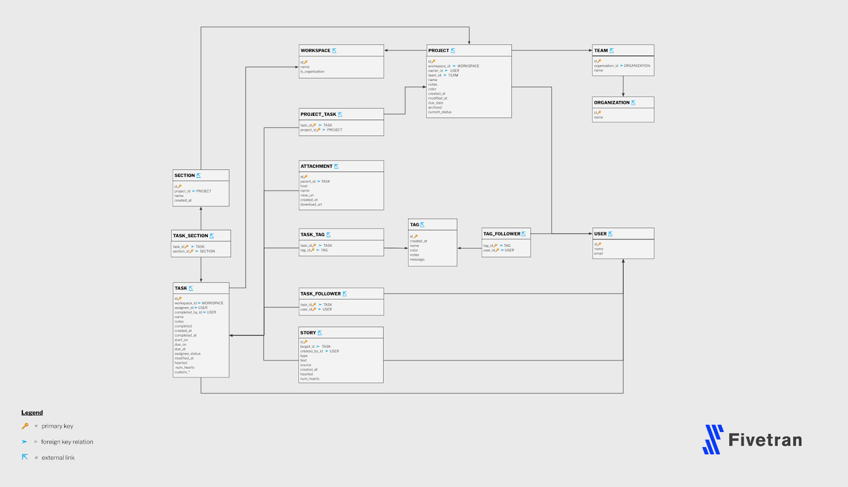Click the primary key icon in Legend
The height and width of the screenshot is (487, 848).
pyautogui.click(x=25, y=426)
